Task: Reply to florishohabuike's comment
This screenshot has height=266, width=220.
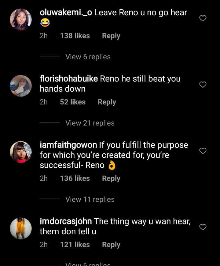Action: coord(107,102)
